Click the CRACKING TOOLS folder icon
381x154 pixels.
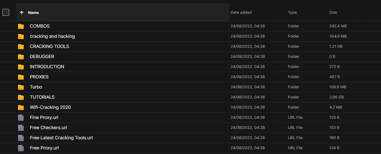point(21,47)
